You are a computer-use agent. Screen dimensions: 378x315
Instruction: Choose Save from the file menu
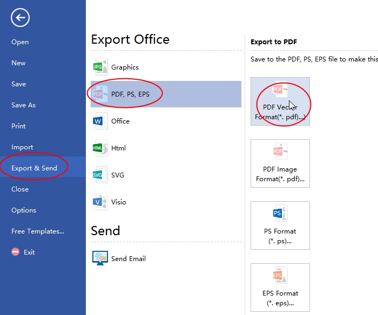18,84
